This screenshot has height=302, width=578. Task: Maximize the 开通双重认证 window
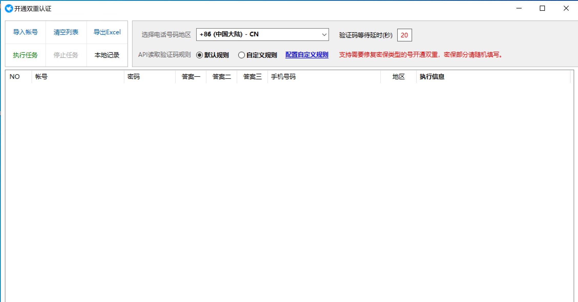point(542,8)
